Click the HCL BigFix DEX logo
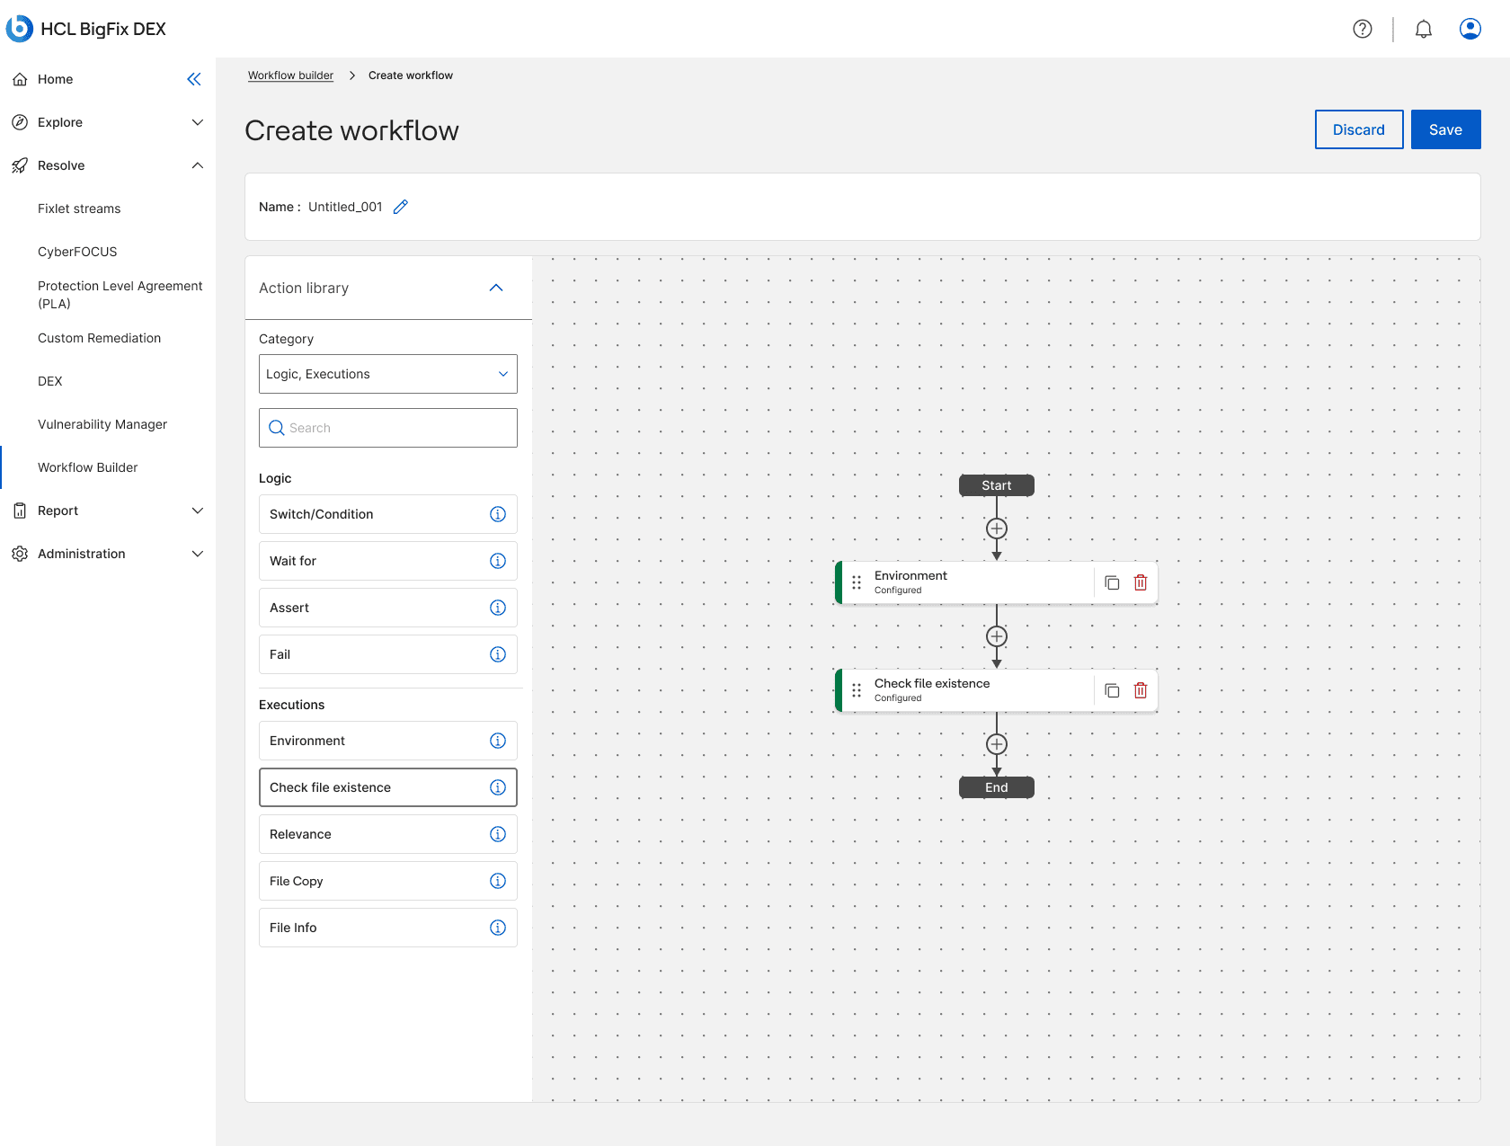The height and width of the screenshot is (1146, 1510). tap(86, 29)
